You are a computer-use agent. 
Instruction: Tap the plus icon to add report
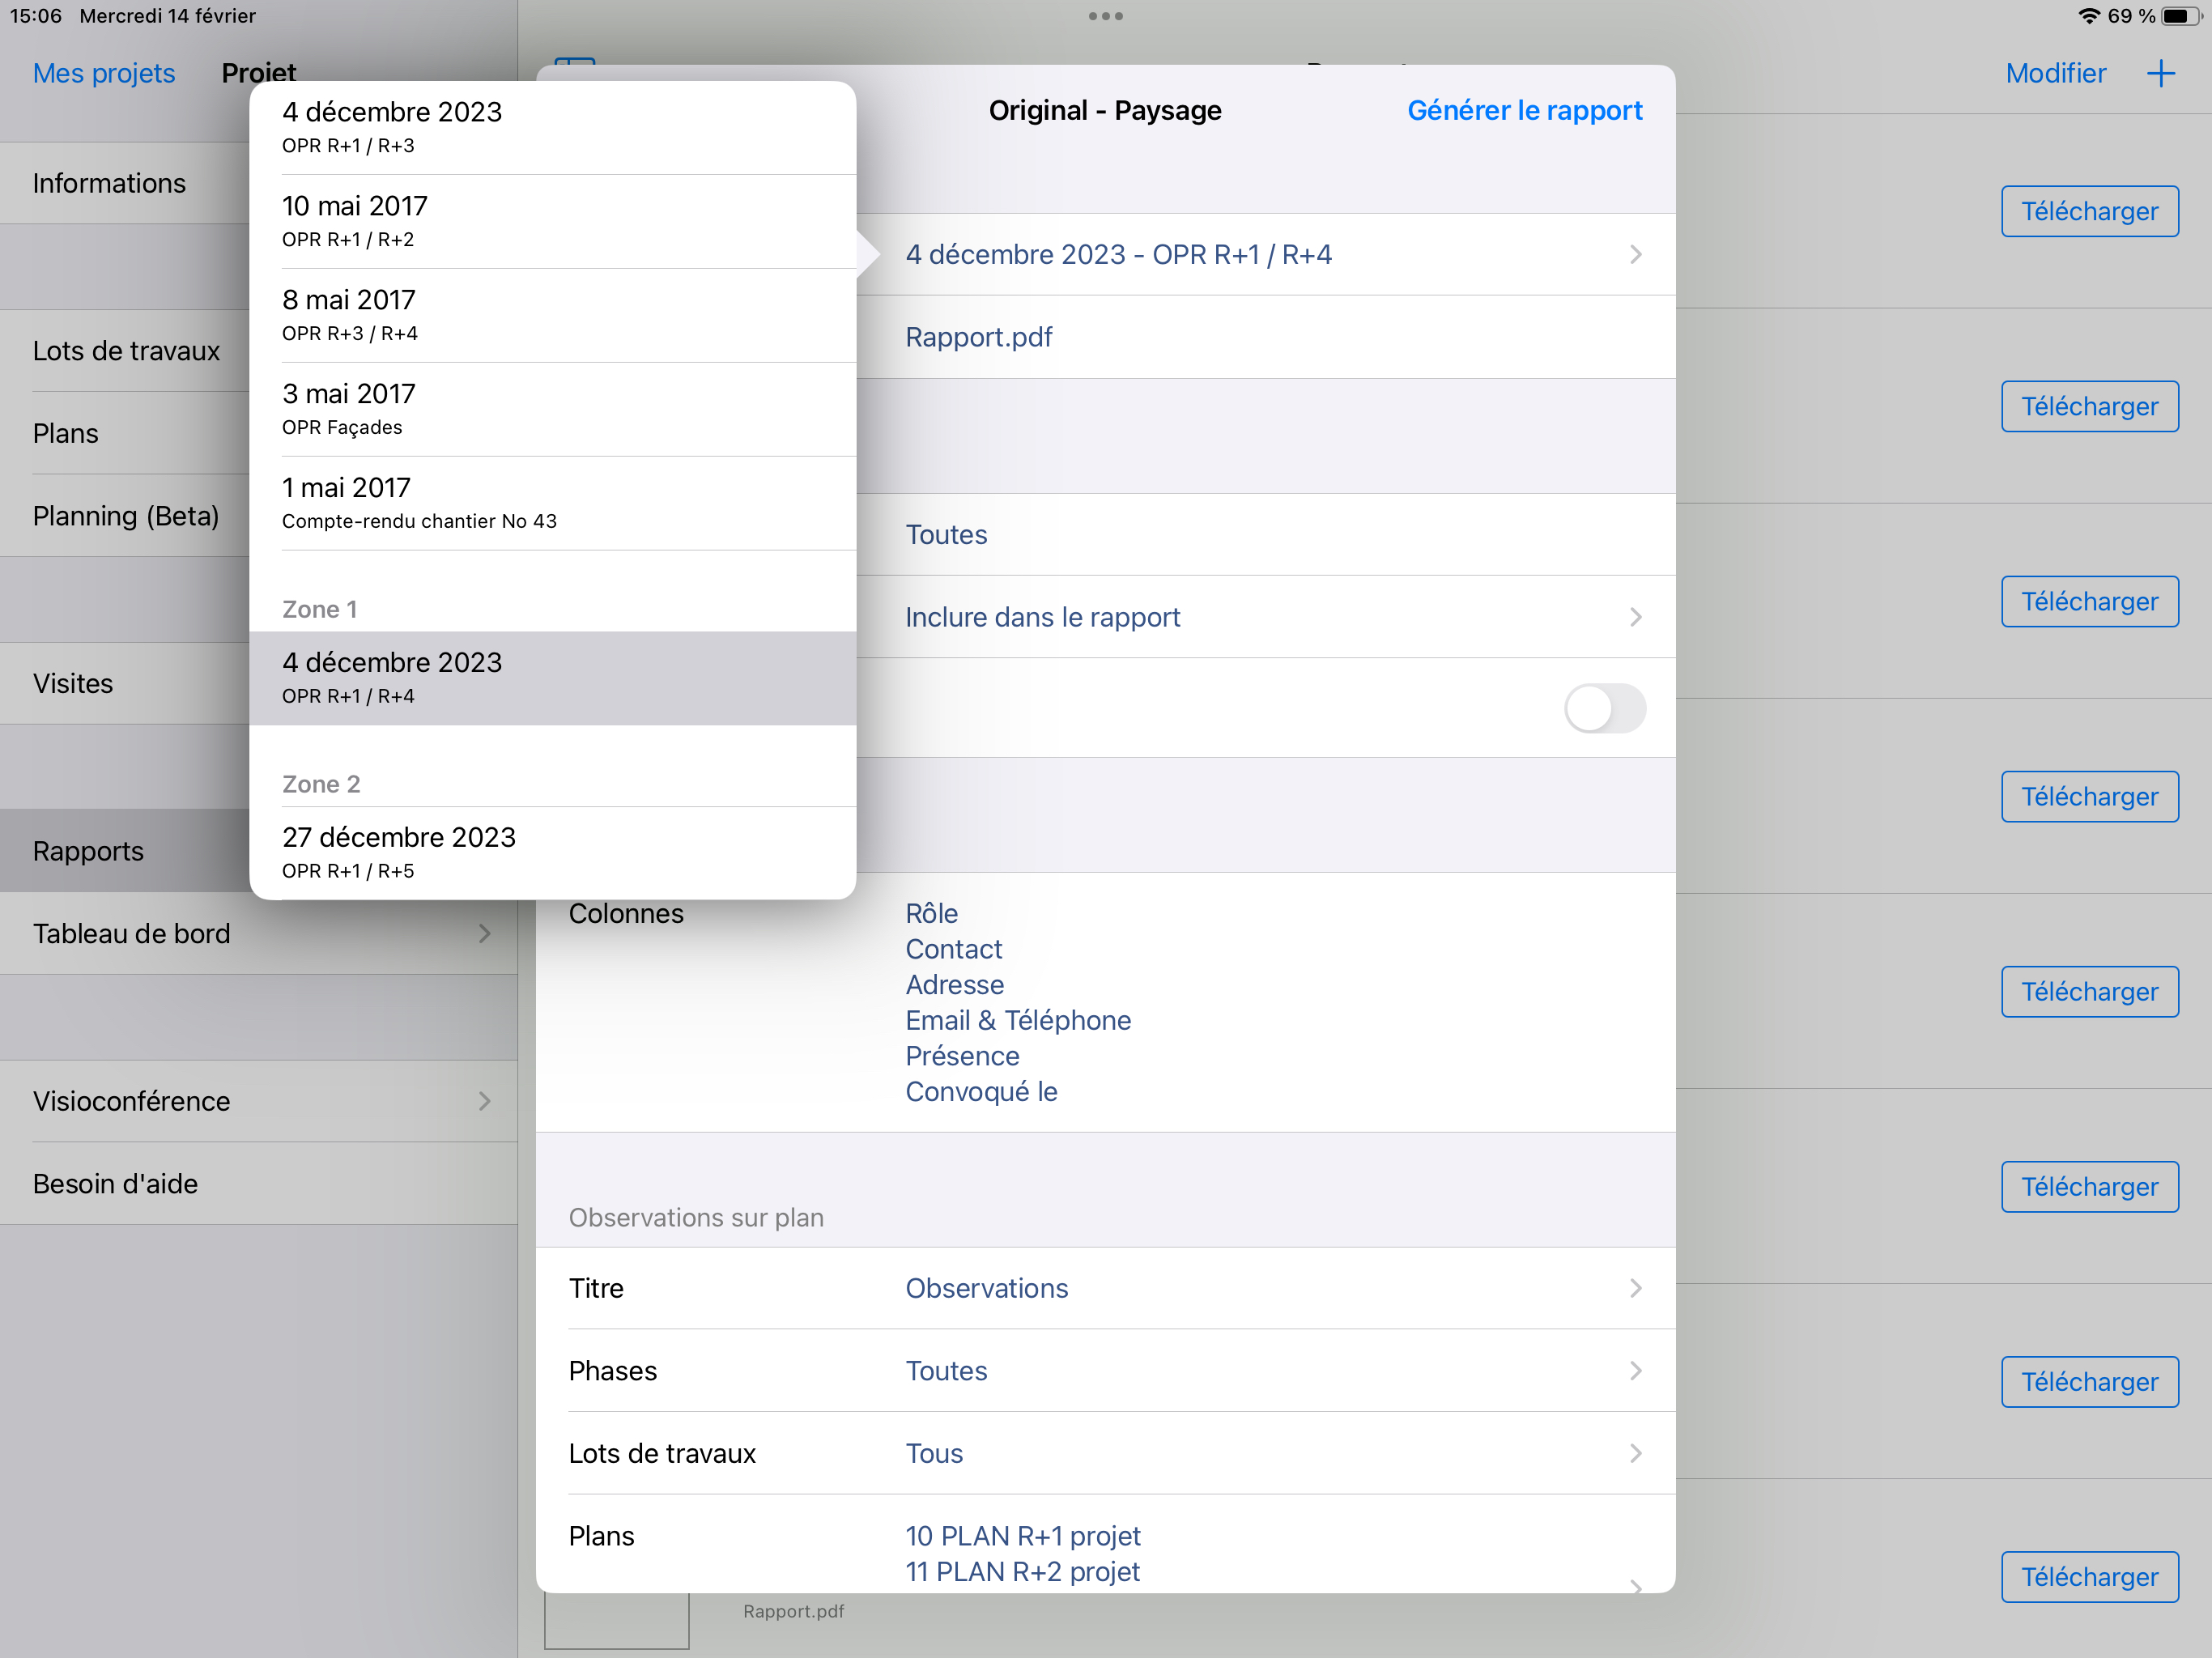[2160, 73]
